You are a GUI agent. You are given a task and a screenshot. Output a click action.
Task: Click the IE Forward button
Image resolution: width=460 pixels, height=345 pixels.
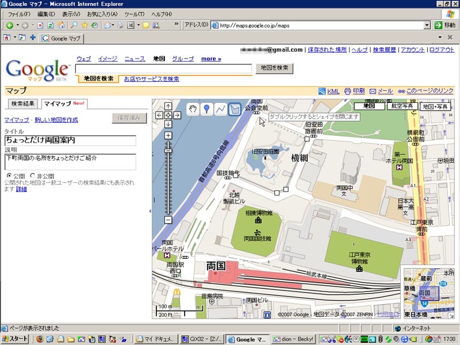(25, 25)
